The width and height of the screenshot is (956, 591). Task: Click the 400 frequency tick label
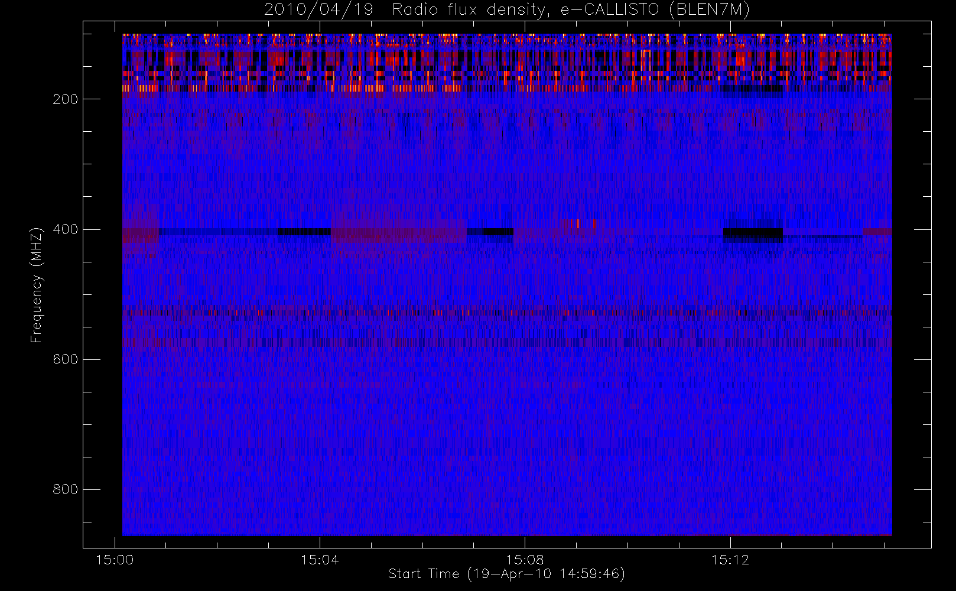66,229
